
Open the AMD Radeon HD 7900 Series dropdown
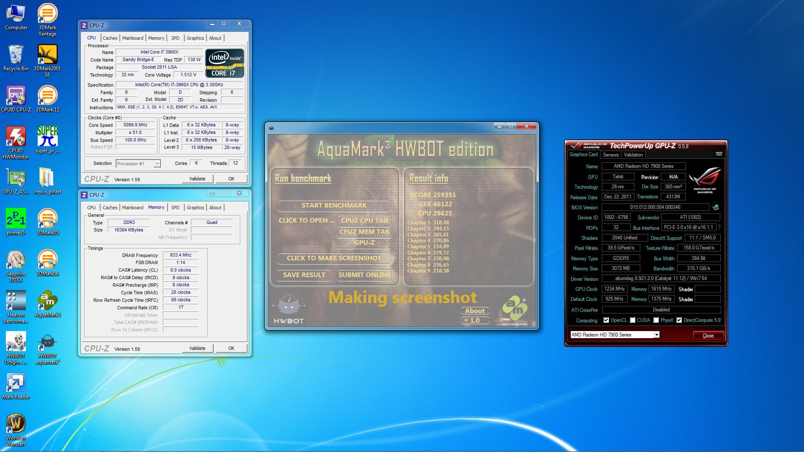[x=656, y=335]
